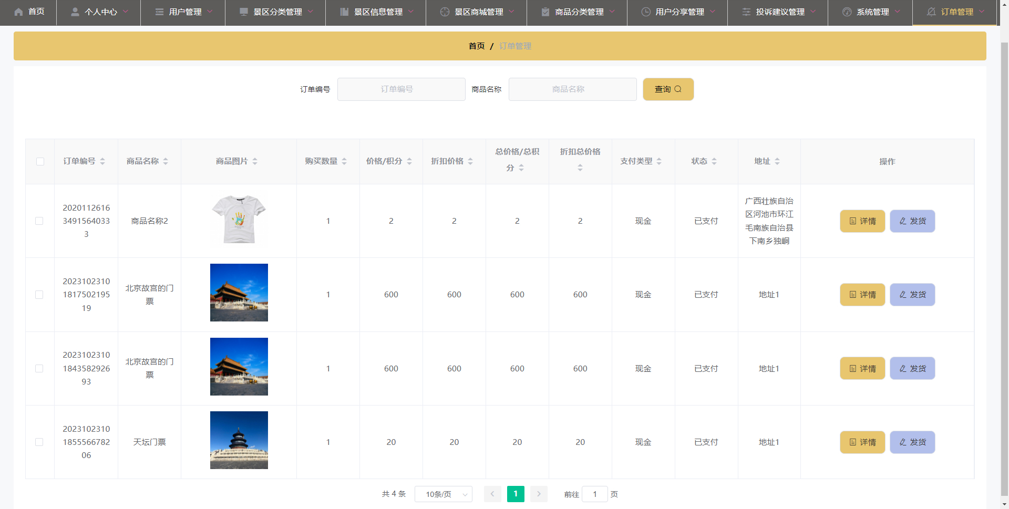Click the list icon beside 用户管理
This screenshot has height=509, width=1009.
coord(159,12)
